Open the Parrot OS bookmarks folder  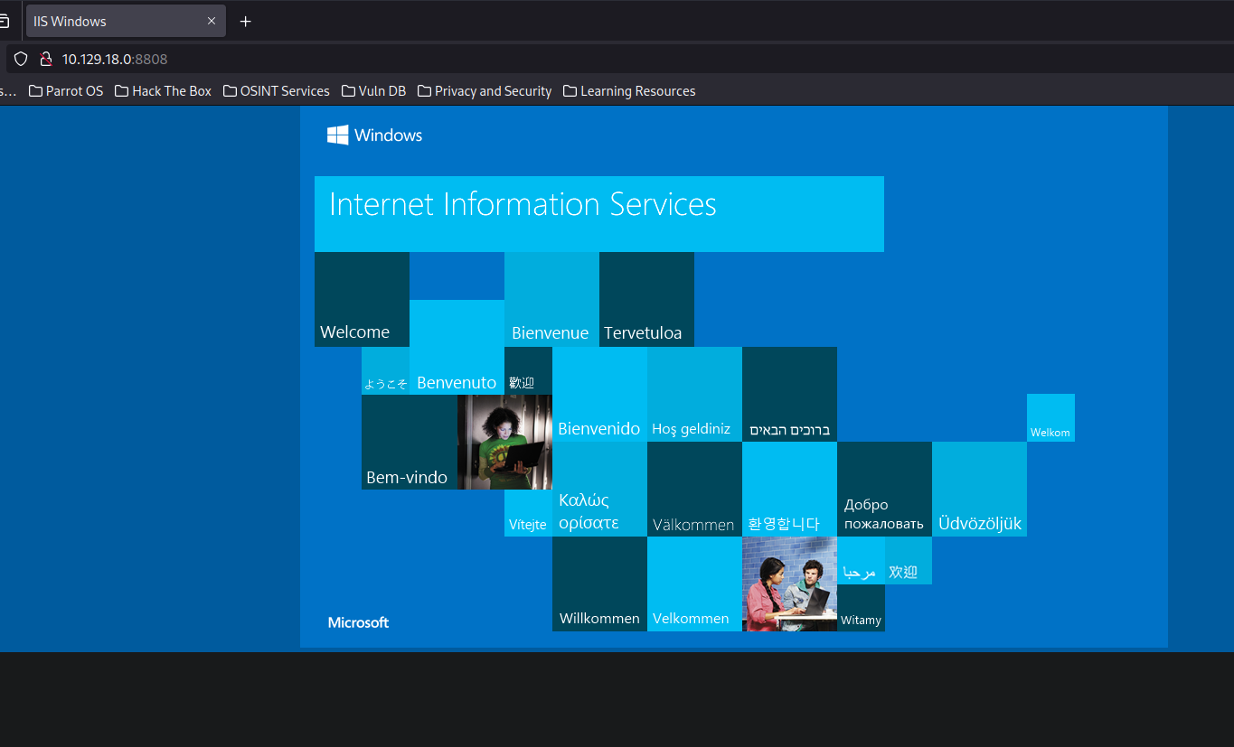(66, 91)
